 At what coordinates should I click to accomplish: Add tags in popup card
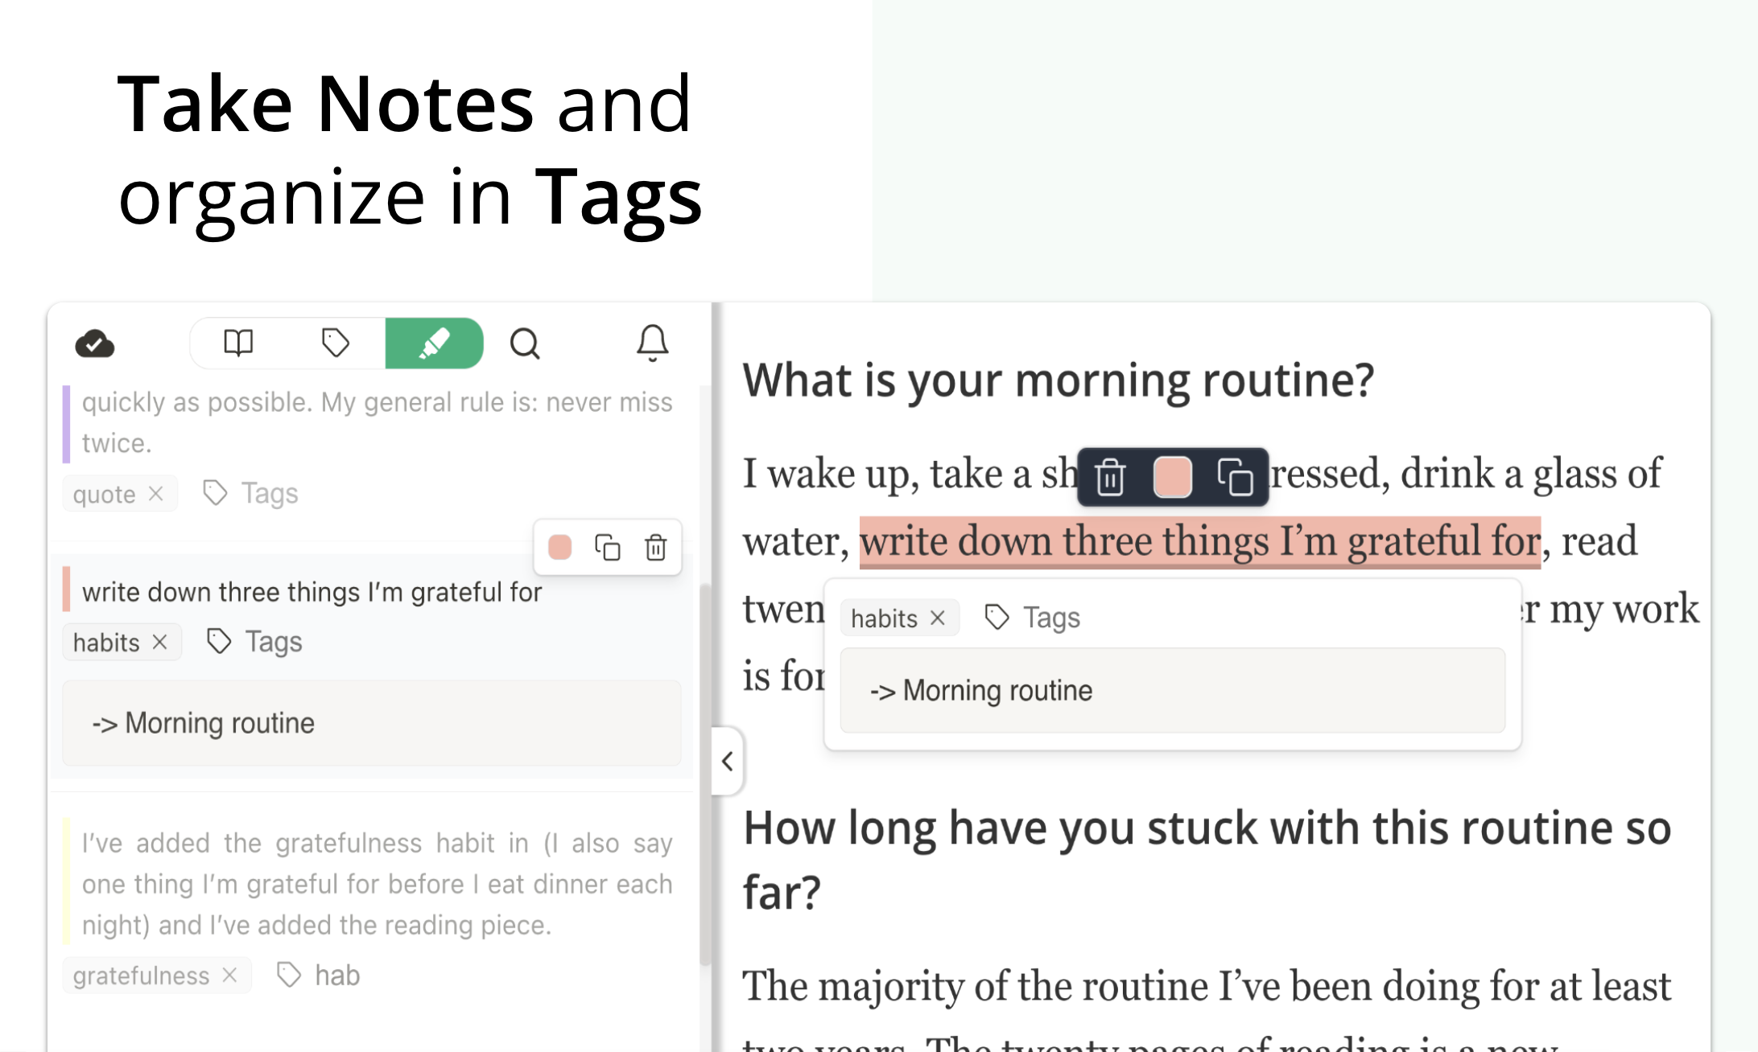tap(1032, 618)
